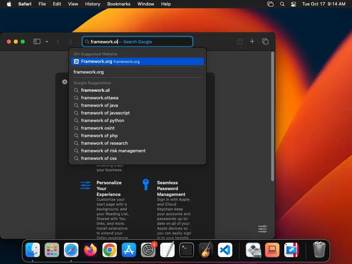Launch Google Chrome from the Dock

click(110, 250)
